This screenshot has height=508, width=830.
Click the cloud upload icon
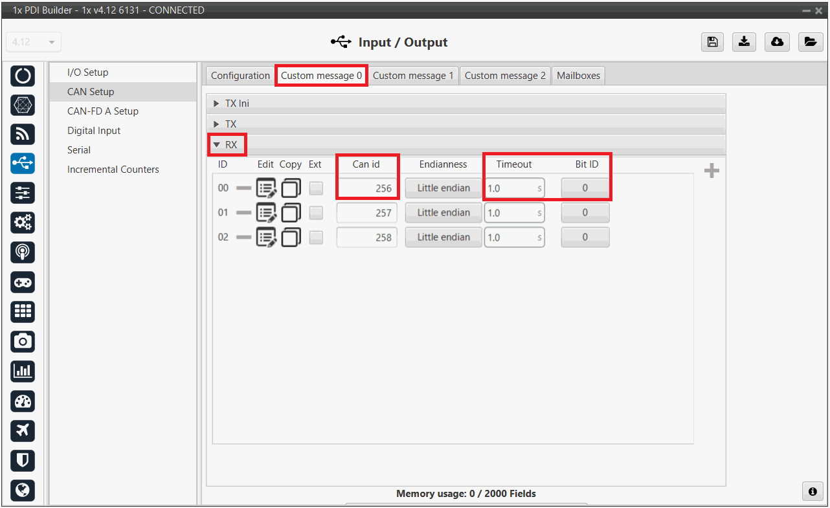777,42
